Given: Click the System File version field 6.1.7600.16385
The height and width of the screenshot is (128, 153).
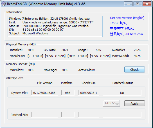Looking at the screenshot, I should (44, 92).
